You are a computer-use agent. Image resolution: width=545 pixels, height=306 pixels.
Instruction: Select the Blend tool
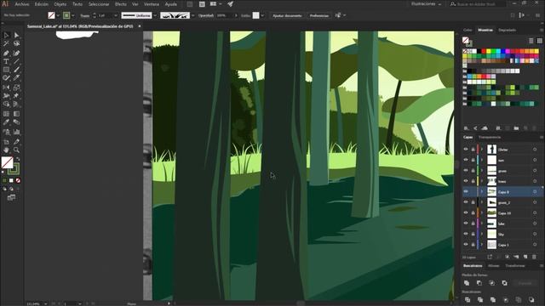[x=16, y=122]
